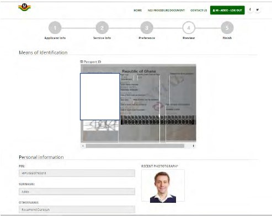Open NSS Procedure Document link
Image resolution: width=272 pixels, height=216 pixels.
(166, 10)
